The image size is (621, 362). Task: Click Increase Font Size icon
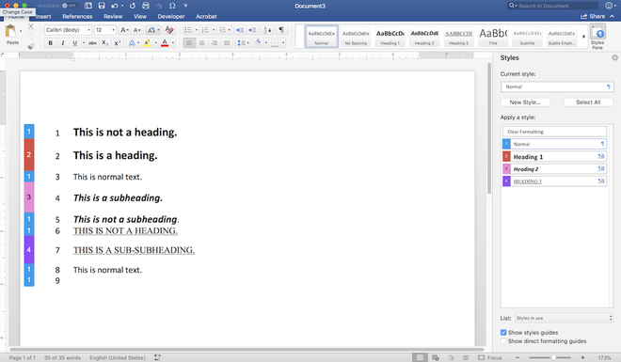(x=124, y=30)
